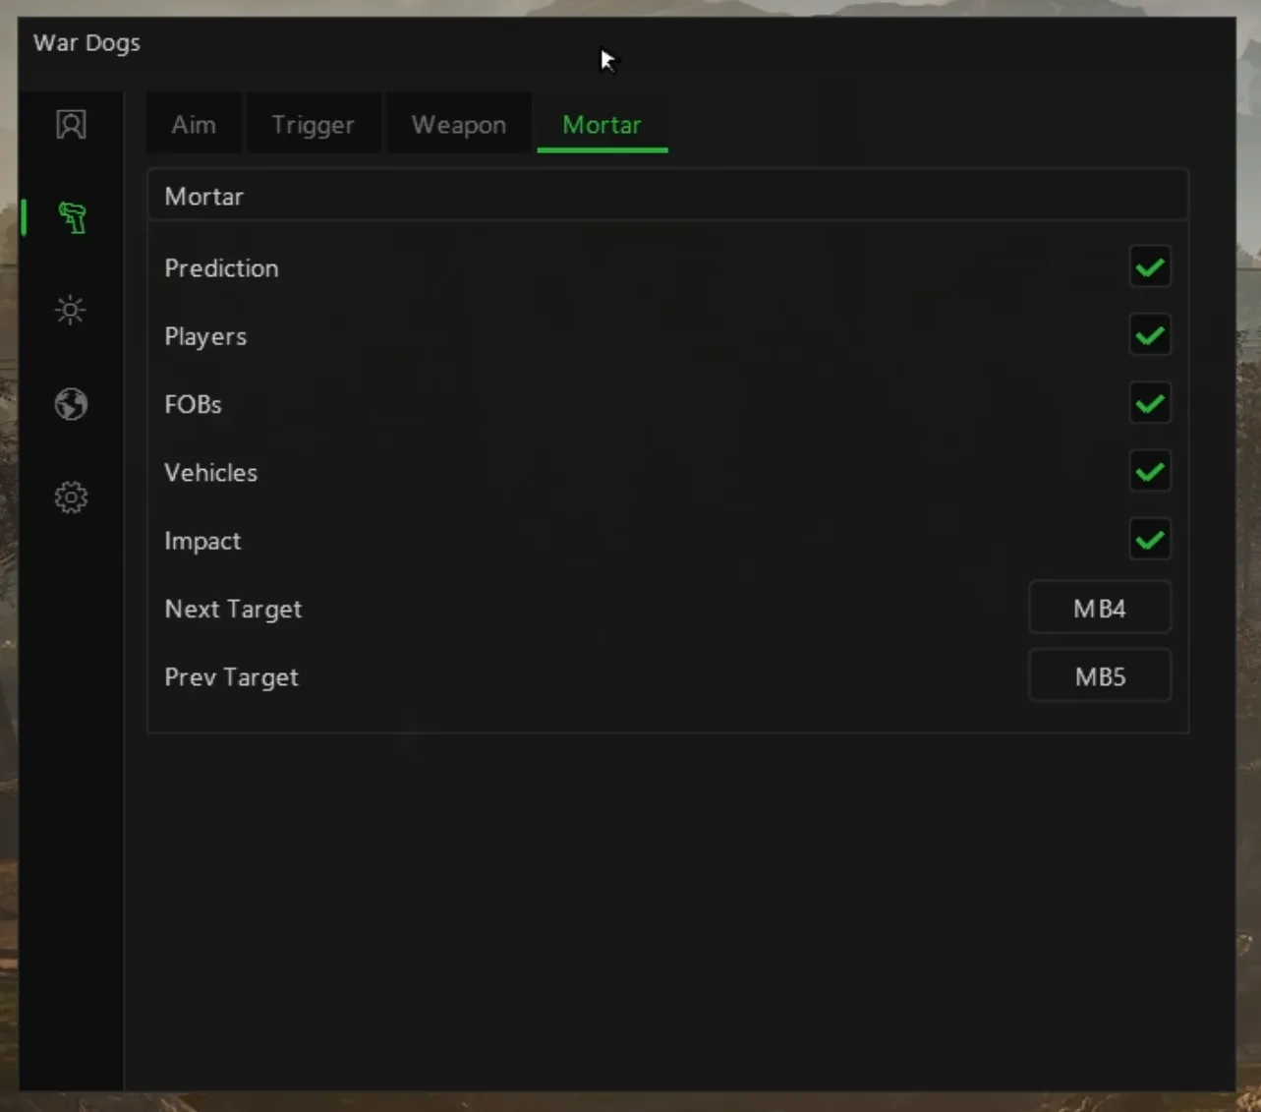Click the Prediction label text
This screenshot has height=1112, width=1261.
pyautogui.click(x=221, y=267)
